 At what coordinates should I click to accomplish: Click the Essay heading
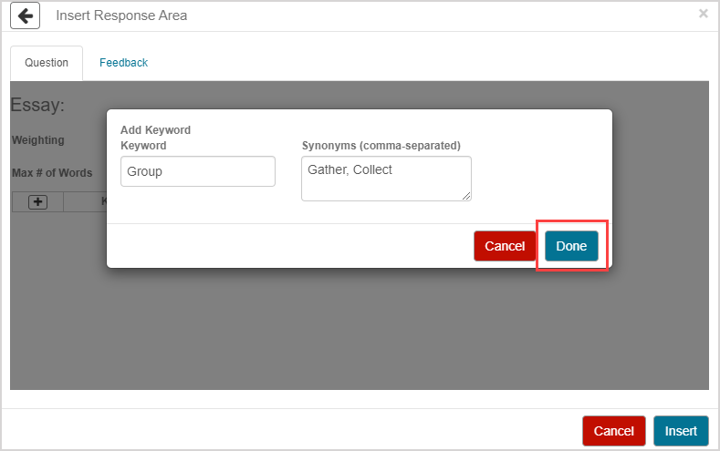point(37,105)
